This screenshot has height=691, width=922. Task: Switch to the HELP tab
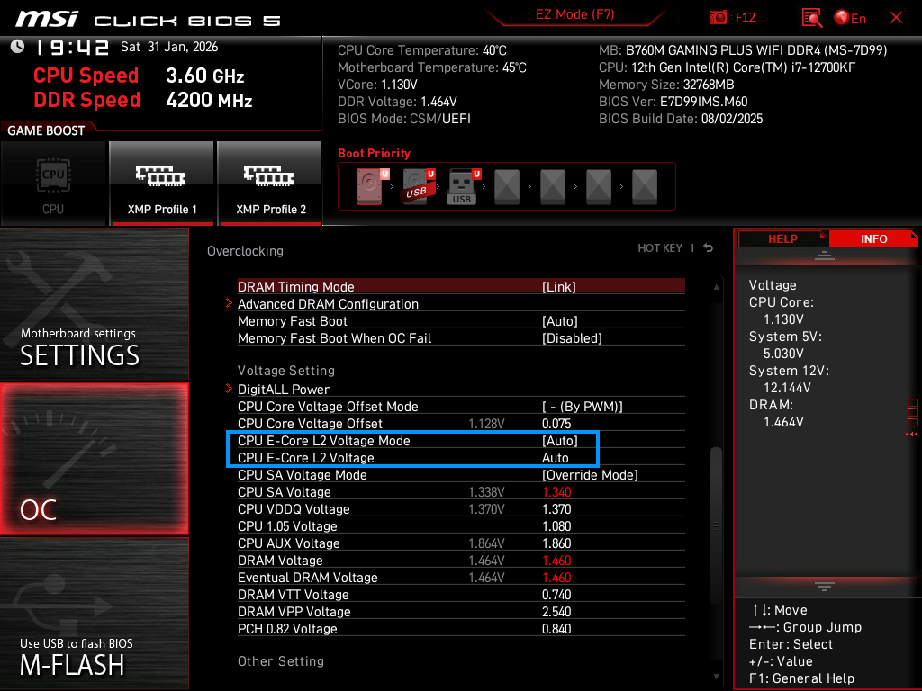pos(782,239)
